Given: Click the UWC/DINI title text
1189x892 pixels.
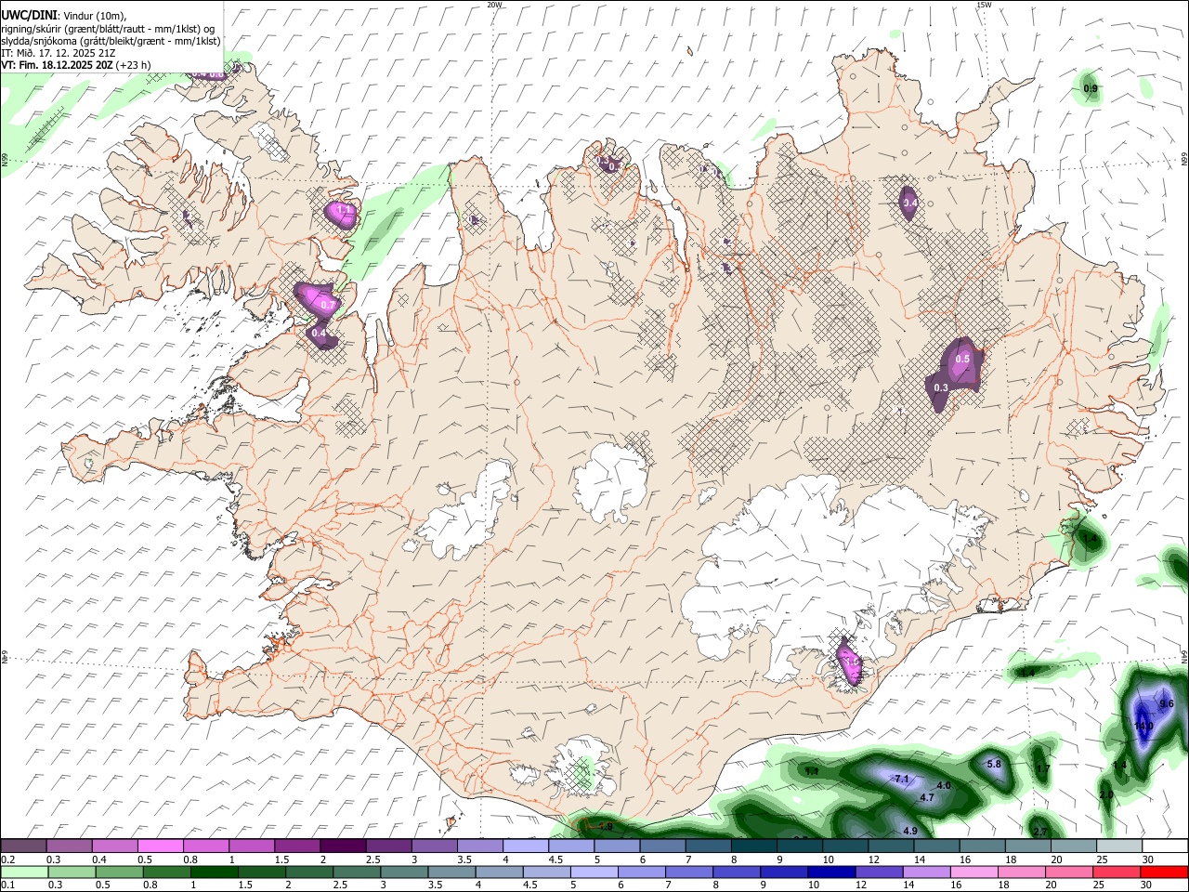Looking at the screenshot, I should click(28, 16).
